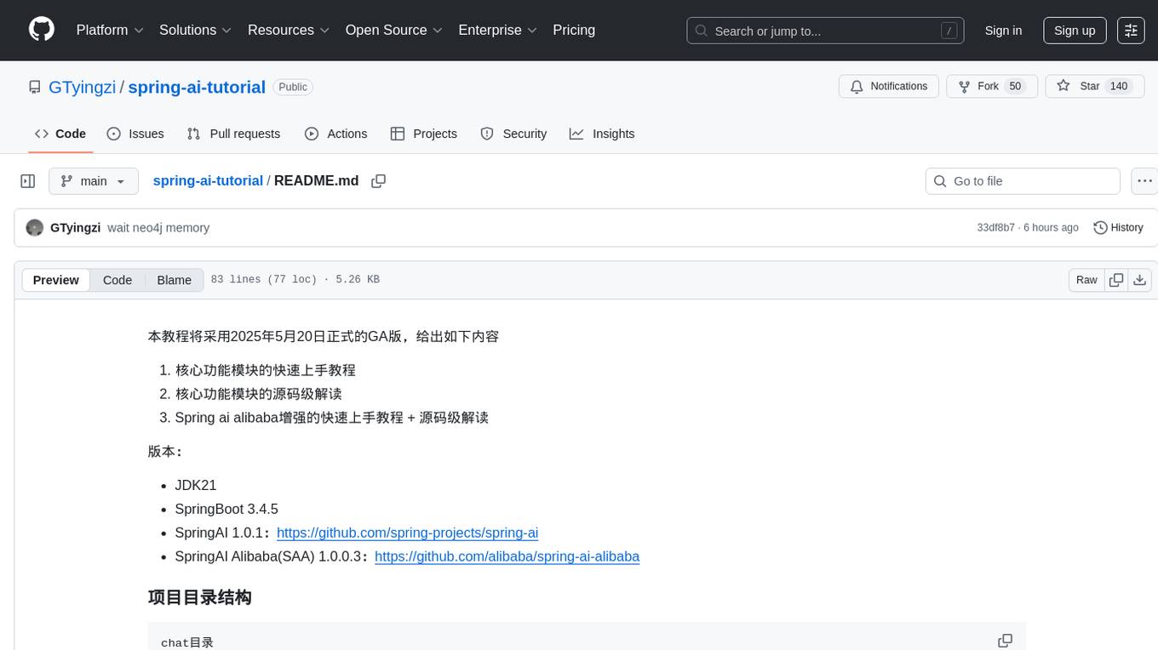Open commit hash 33df8b7
Image resolution: width=1158 pixels, height=650 pixels.
996,228
